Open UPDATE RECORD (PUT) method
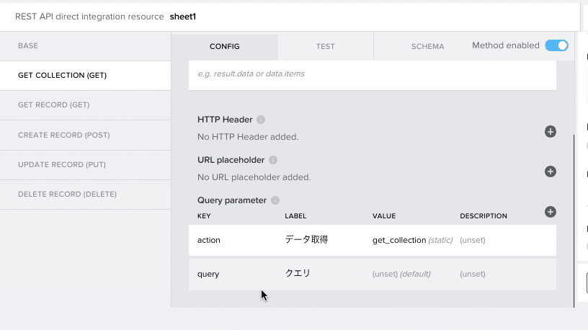 point(86,164)
